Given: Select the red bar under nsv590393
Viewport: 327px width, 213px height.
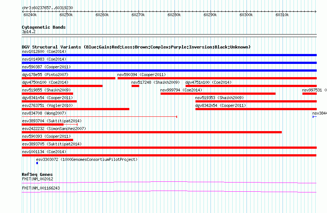Looking at the screenshot, I should (47, 140).
